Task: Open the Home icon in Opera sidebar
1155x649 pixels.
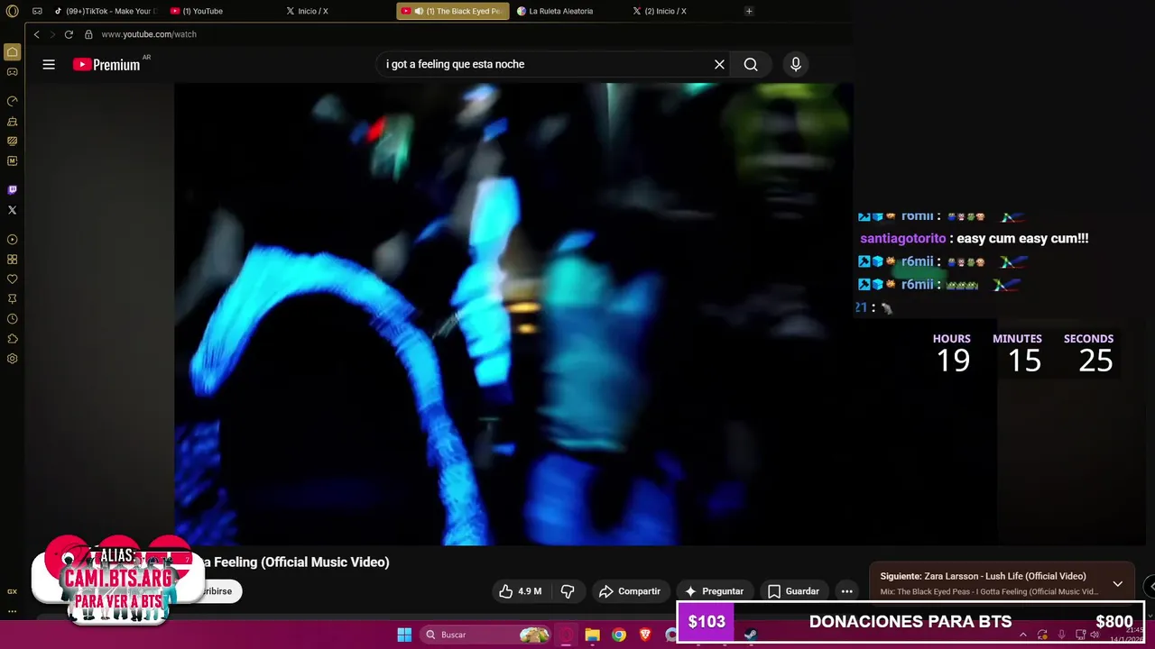Action: point(12,52)
